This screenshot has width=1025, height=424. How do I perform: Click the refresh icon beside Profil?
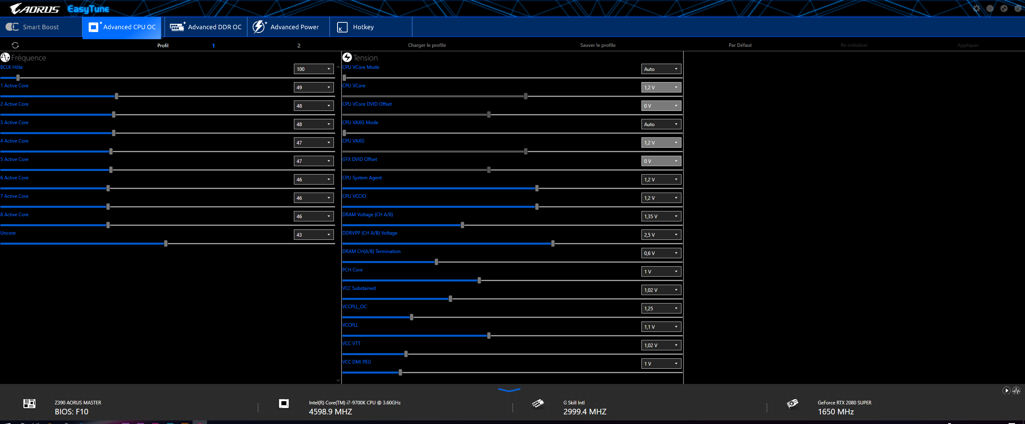click(15, 45)
